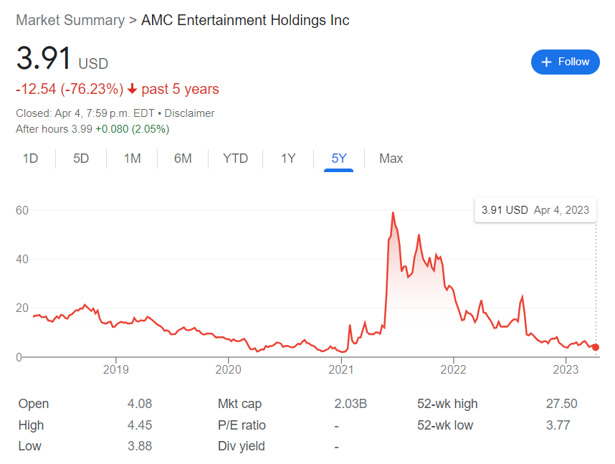Open the 6M chart range
This screenshot has height=464, width=615.
pyautogui.click(x=183, y=158)
